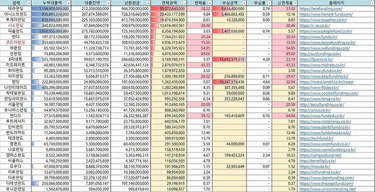Select cell with value 1,000,950,000,000

(x=51, y=31)
